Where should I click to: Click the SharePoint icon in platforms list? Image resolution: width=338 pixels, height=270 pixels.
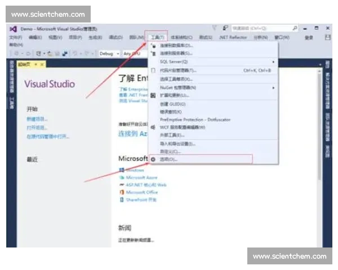(x=122, y=200)
